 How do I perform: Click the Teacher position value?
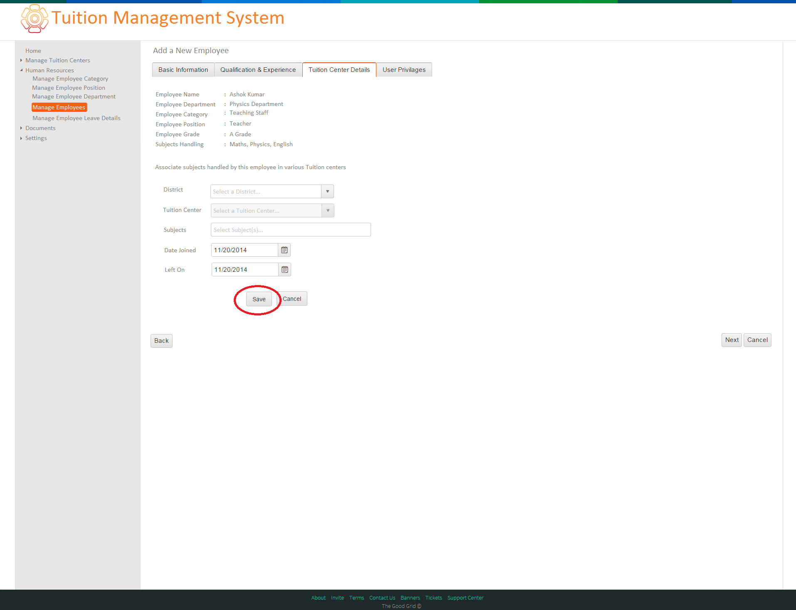[x=240, y=123]
